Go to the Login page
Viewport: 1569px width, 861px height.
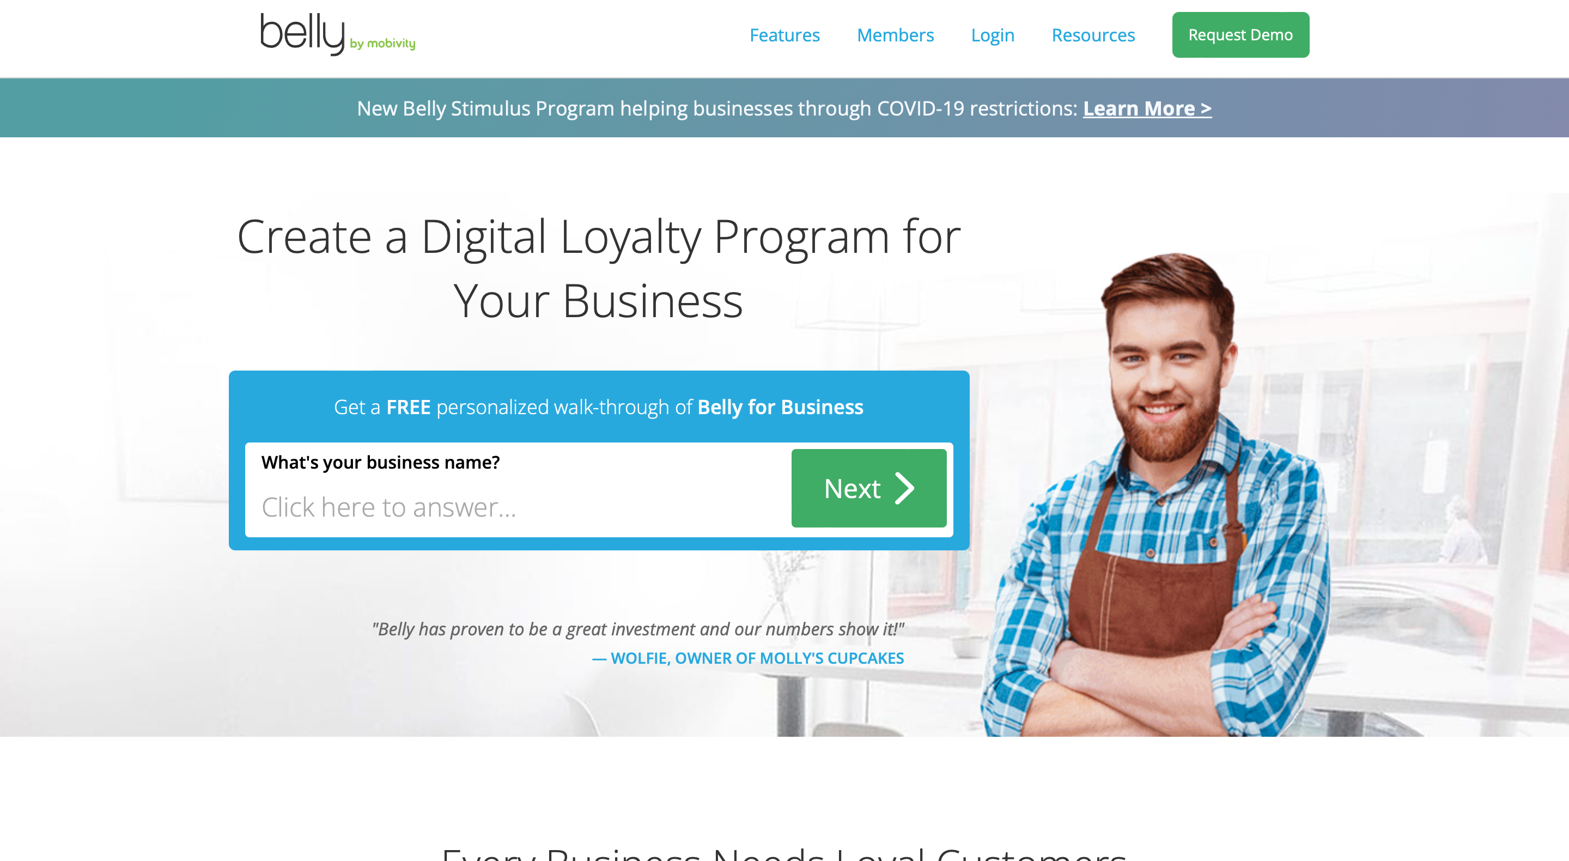pos(992,35)
